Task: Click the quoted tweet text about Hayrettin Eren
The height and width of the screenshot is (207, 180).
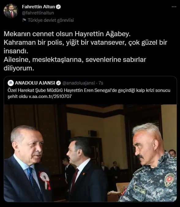Action: [x=89, y=93]
